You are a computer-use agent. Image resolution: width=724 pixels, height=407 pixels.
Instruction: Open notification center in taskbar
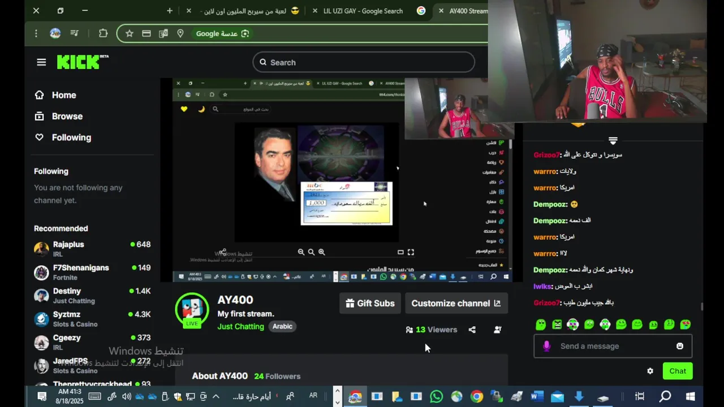pyautogui.click(x=42, y=396)
